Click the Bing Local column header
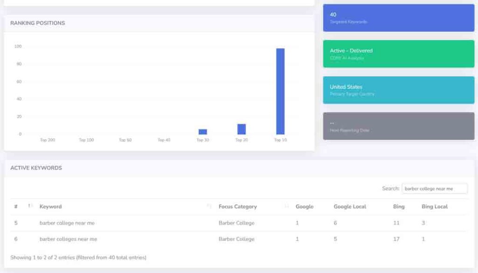This screenshot has width=478, height=273. tap(434, 206)
